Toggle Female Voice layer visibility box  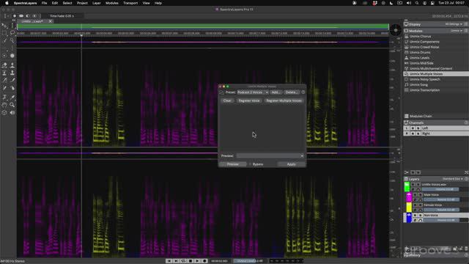point(415,205)
